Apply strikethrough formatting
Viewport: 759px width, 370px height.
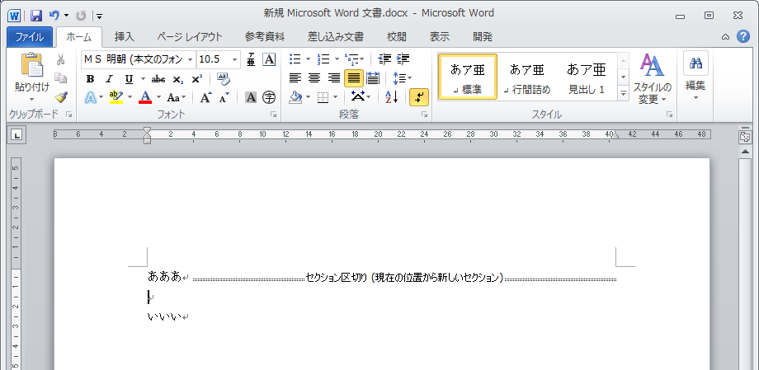(158, 78)
